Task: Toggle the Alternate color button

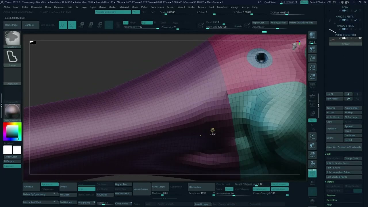Action: 12,166
